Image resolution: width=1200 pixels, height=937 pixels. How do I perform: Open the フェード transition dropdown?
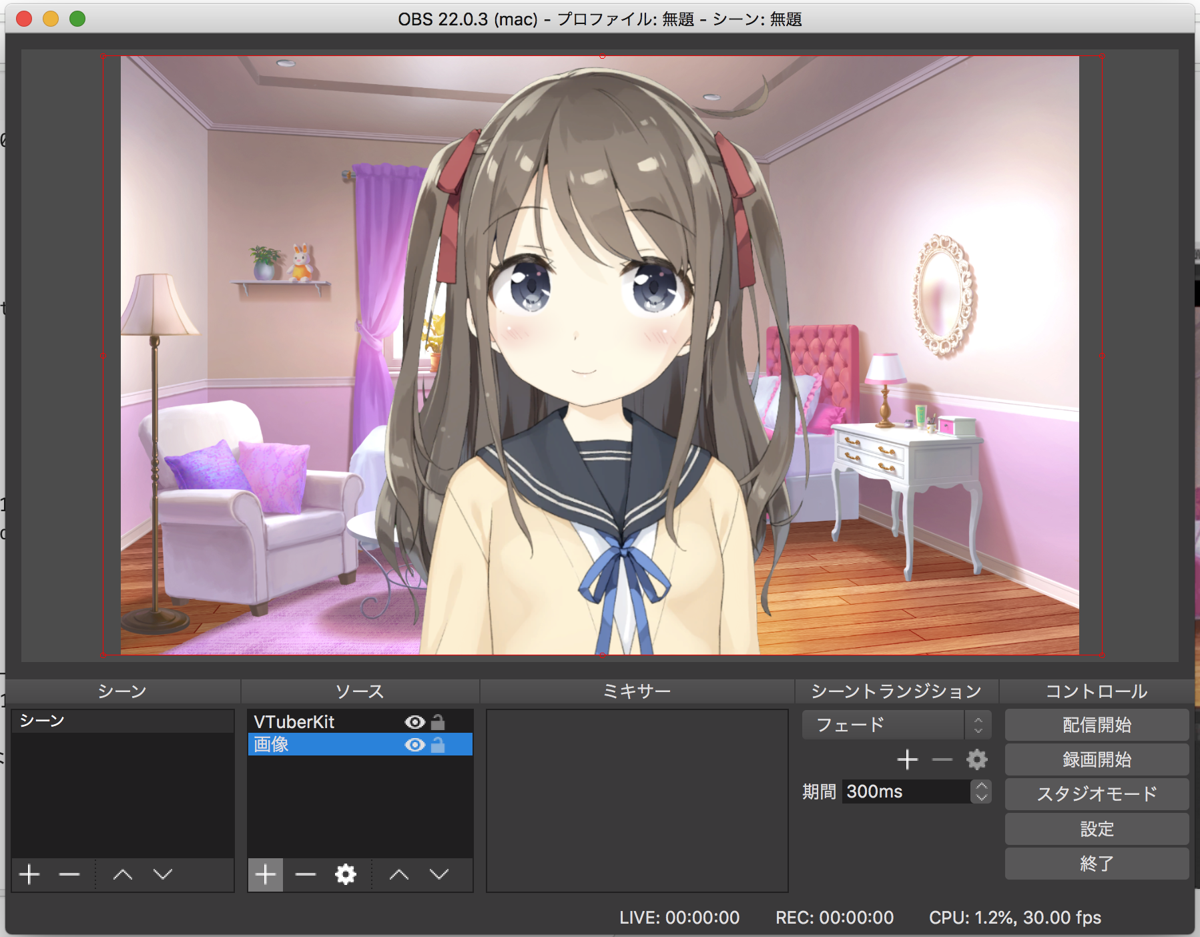coord(896,725)
